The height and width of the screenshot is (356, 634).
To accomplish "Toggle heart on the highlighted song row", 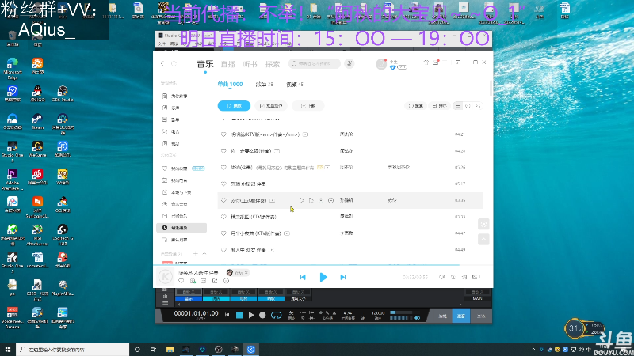I will pyautogui.click(x=223, y=200).
